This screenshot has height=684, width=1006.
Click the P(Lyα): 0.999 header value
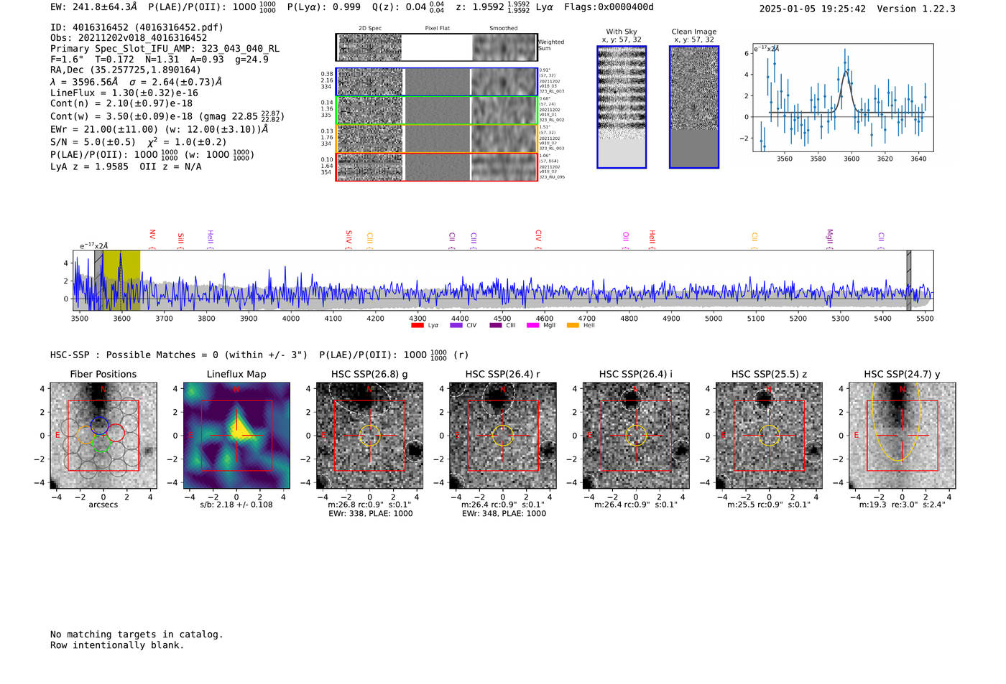coord(324,7)
